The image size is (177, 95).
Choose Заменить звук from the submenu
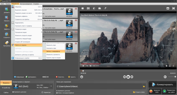54,45
